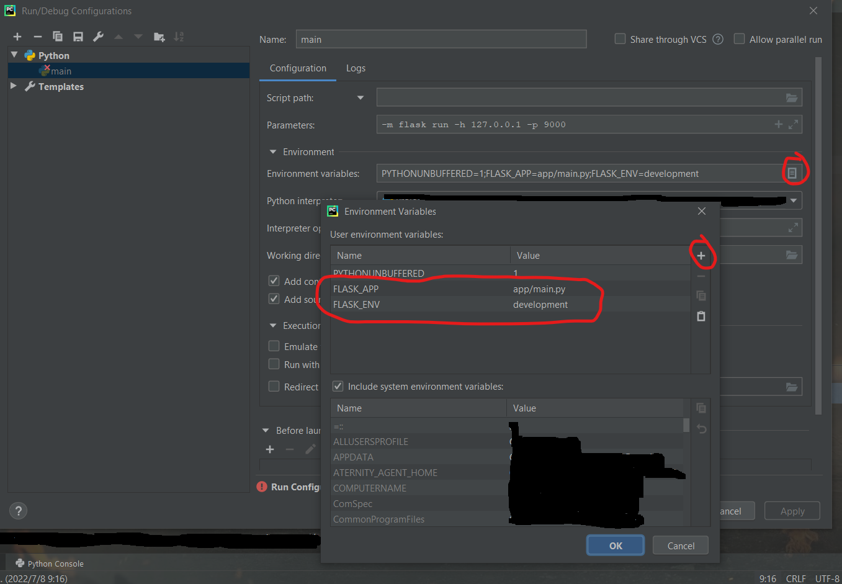Click the app/main.py value cell
Image resolution: width=842 pixels, height=584 pixels.
click(x=539, y=289)
